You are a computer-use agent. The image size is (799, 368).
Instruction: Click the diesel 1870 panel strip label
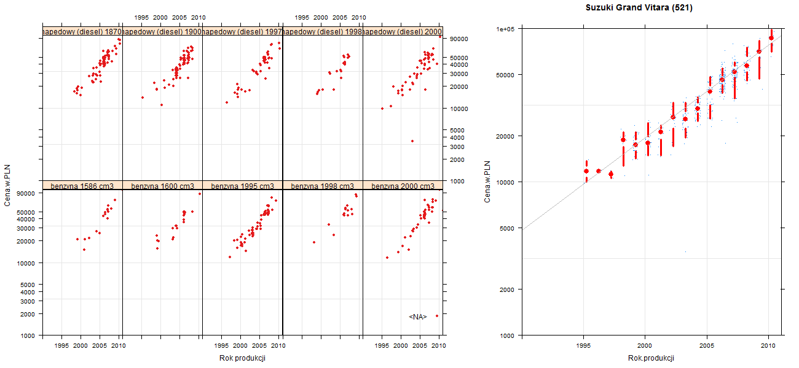[x=82, y=31]
